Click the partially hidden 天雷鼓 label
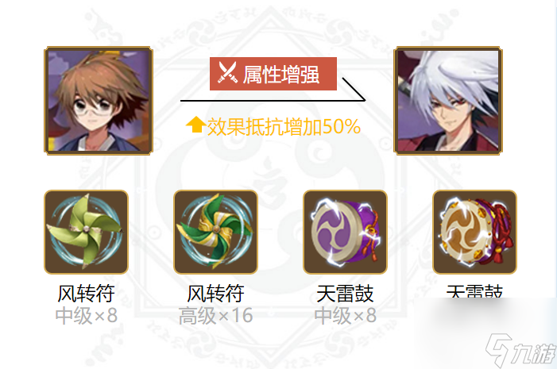Screen dimensions: 557x369 point(474,291)
